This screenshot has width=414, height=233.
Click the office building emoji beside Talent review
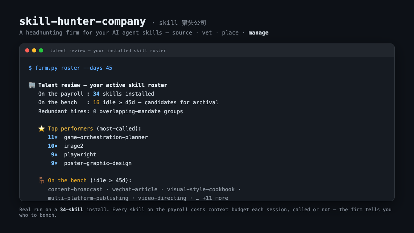[32, 85]
